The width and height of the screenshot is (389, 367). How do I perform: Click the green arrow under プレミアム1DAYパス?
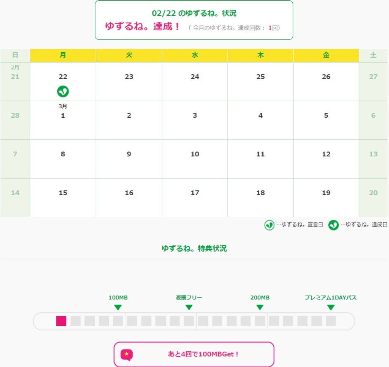pyautogui.click(x=331, y=307)
